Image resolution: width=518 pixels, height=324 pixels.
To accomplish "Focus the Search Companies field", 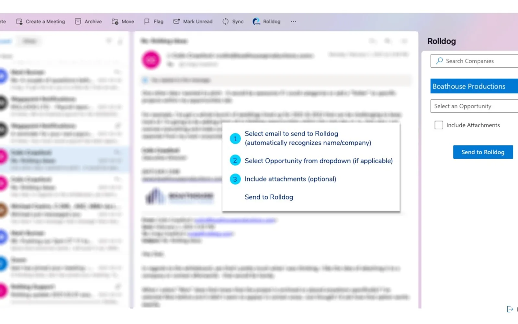I will click(474, 61).
